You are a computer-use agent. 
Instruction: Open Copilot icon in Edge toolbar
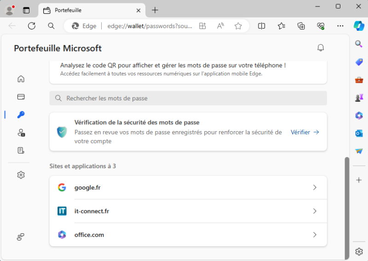tap(359, 26)
